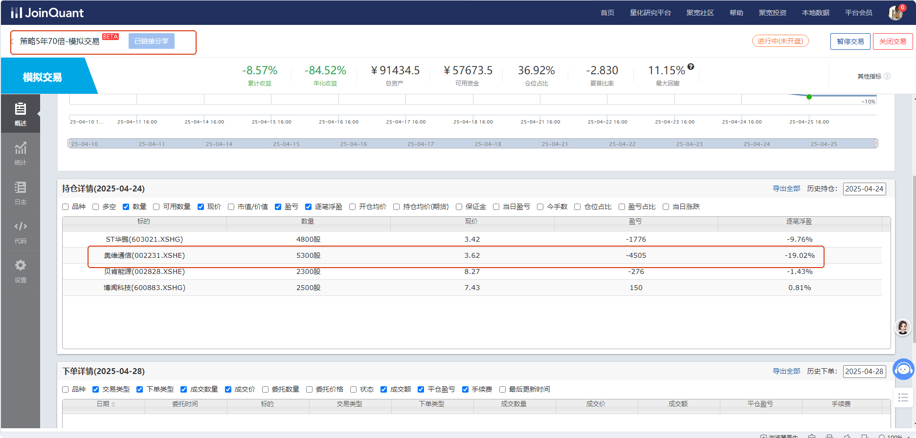Enable the 品种 checkbox in 持仓详情
Viewport: 916px width, 438px height.
pos(66,207)
